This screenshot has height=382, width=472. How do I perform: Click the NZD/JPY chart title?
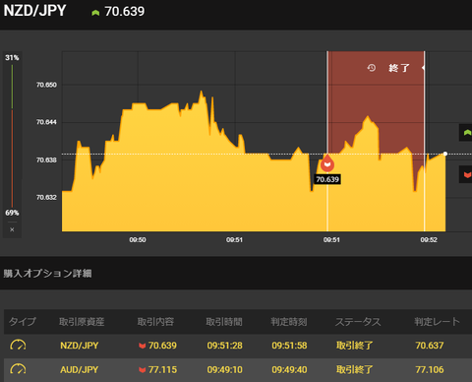[34, 11]
